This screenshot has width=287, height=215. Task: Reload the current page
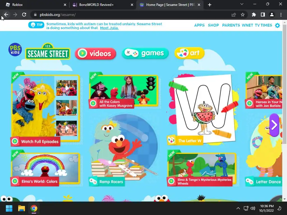tap(24, 15)
